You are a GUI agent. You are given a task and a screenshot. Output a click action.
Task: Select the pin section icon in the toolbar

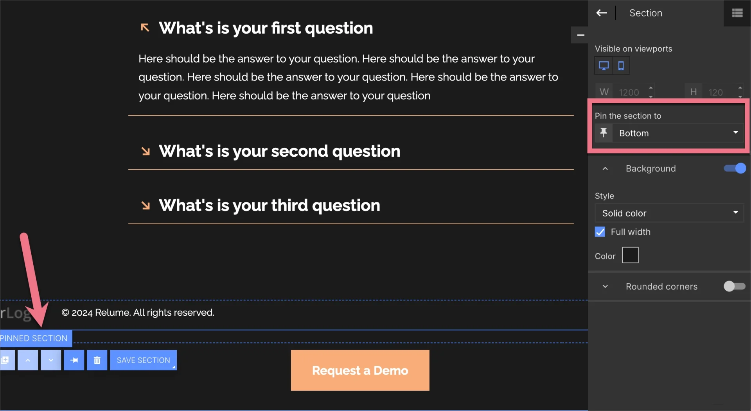(x=74, y=360)
